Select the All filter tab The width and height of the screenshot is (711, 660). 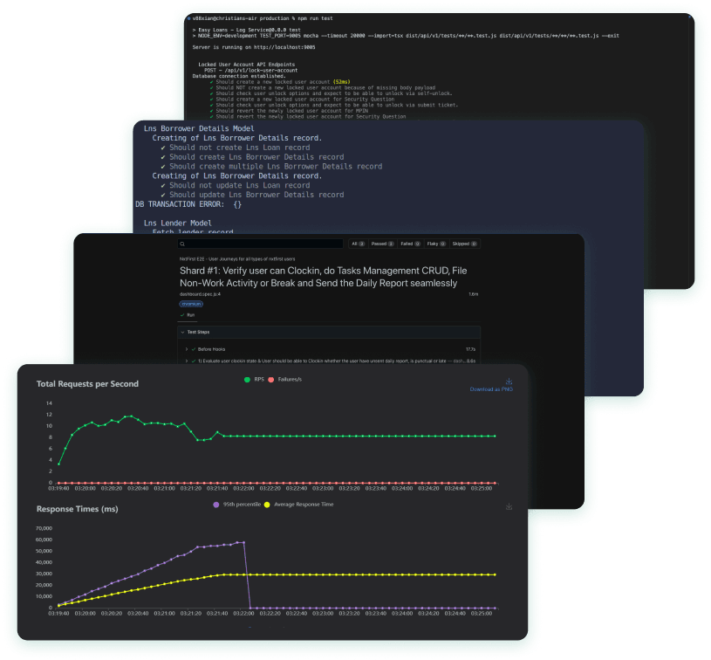(359, 244)
